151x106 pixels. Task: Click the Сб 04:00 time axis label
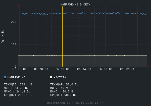[x=84, y=69]
